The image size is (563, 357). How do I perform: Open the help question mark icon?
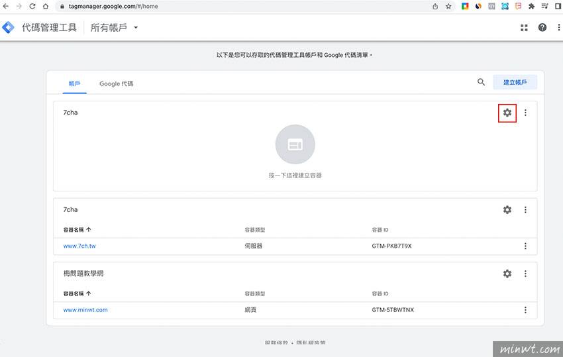coord(542,27)
